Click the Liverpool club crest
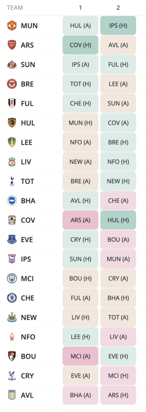Image resolution: width=146 pixels, height=412 pixels. [12, 162]
